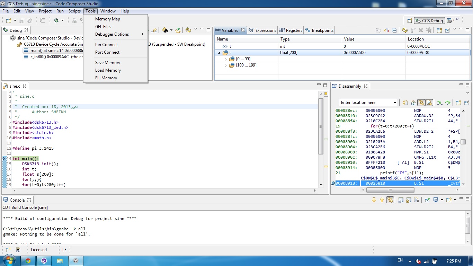Click the Windows Start button
Image resolution: width=473 pixels, height=266 pixels.
(9, 260)
